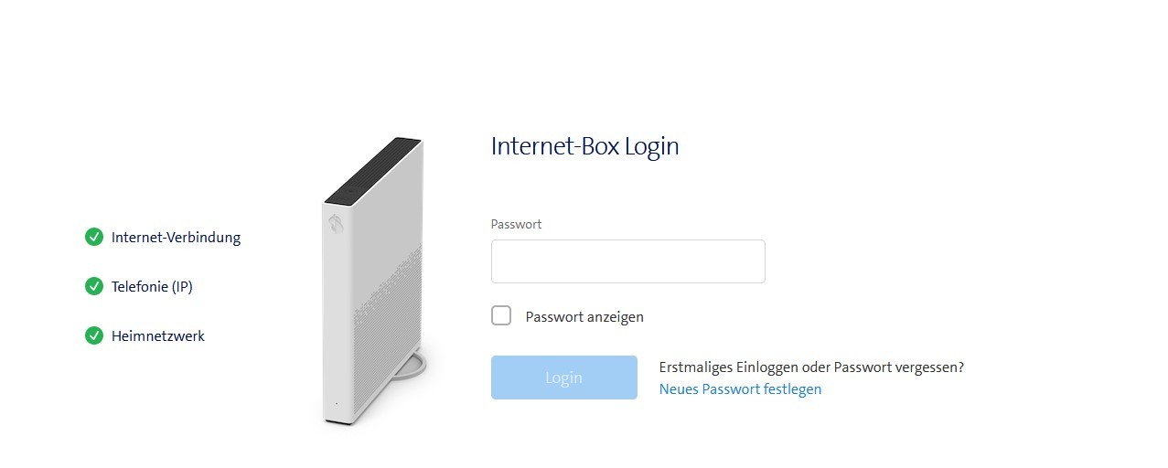Enable the Passwort anzeigen checkbox

point(501,316)
